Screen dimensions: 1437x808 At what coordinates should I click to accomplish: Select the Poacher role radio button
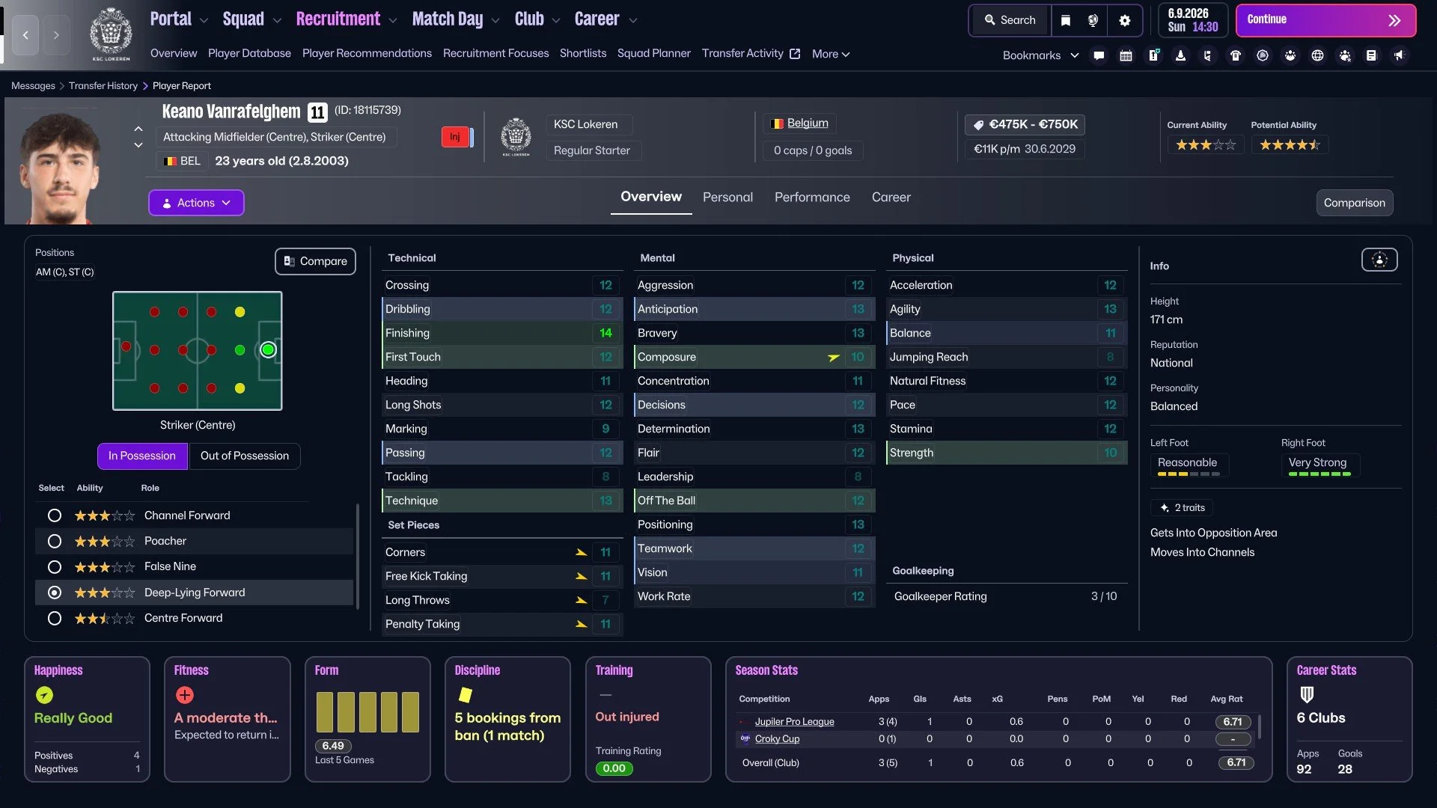pos(54,541)
